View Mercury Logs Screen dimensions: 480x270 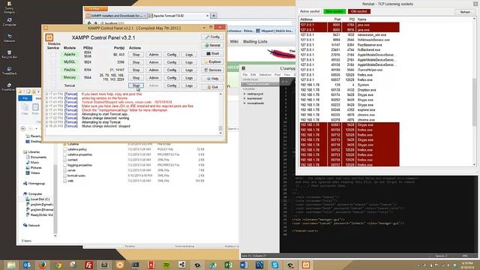[189, 78]
